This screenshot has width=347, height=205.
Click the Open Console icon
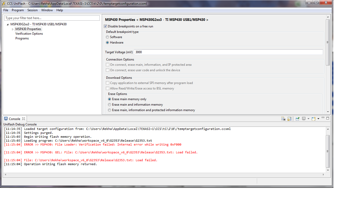point(313,119)
